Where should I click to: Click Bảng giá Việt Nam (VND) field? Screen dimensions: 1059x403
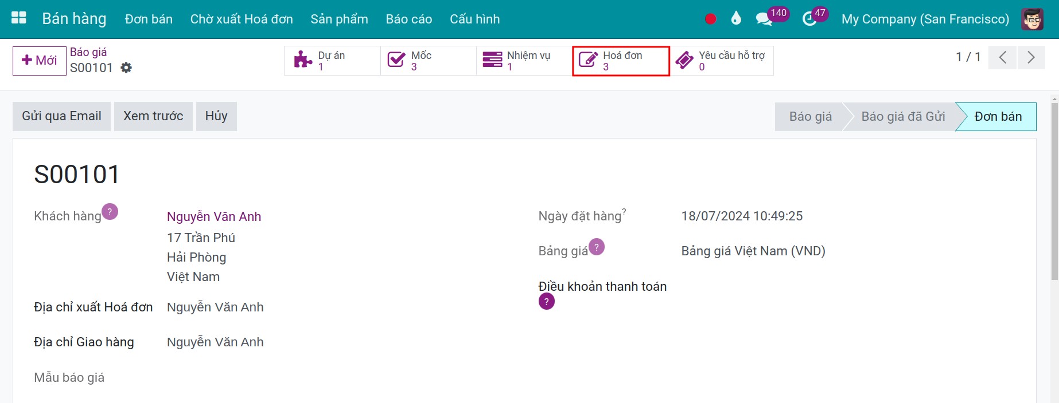point(753,251)
